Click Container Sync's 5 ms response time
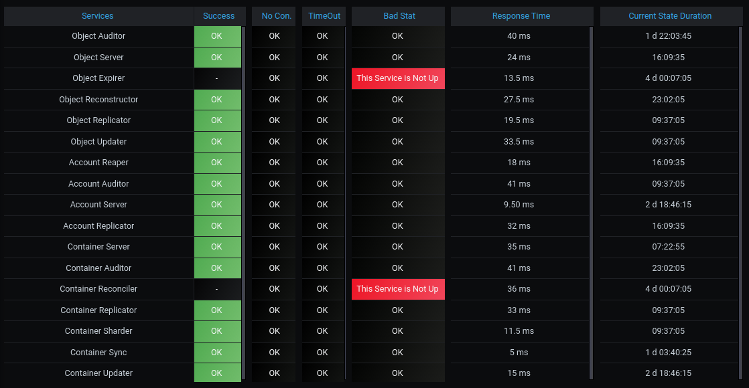Image resolution: width=749 pixels, height=388 pixels. pos(519,353)
